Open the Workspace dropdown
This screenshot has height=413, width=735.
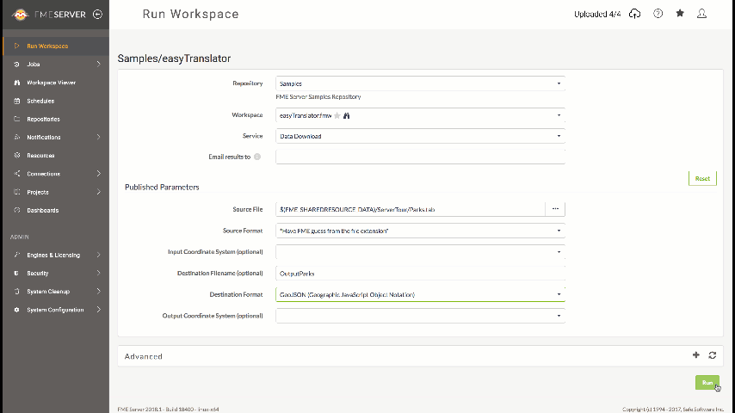(x=420, y=115)
